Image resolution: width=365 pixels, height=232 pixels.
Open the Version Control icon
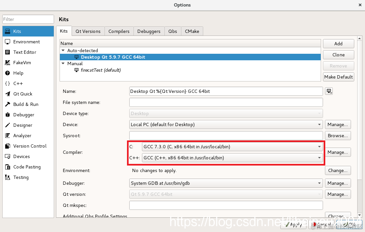7,146
